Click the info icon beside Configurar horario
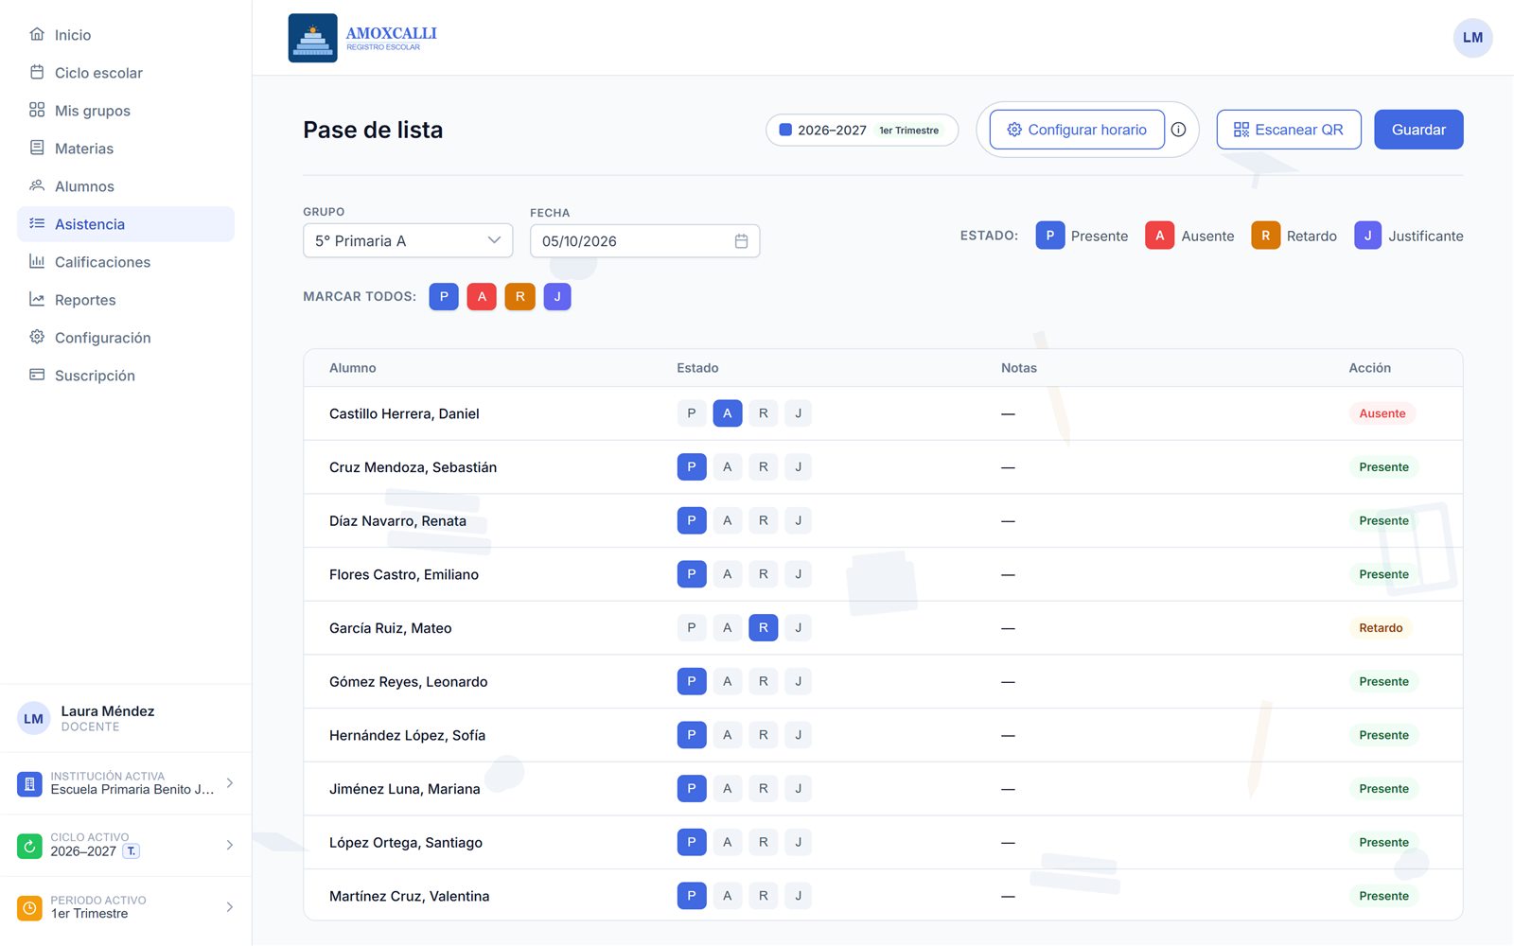 point(1178,130)
